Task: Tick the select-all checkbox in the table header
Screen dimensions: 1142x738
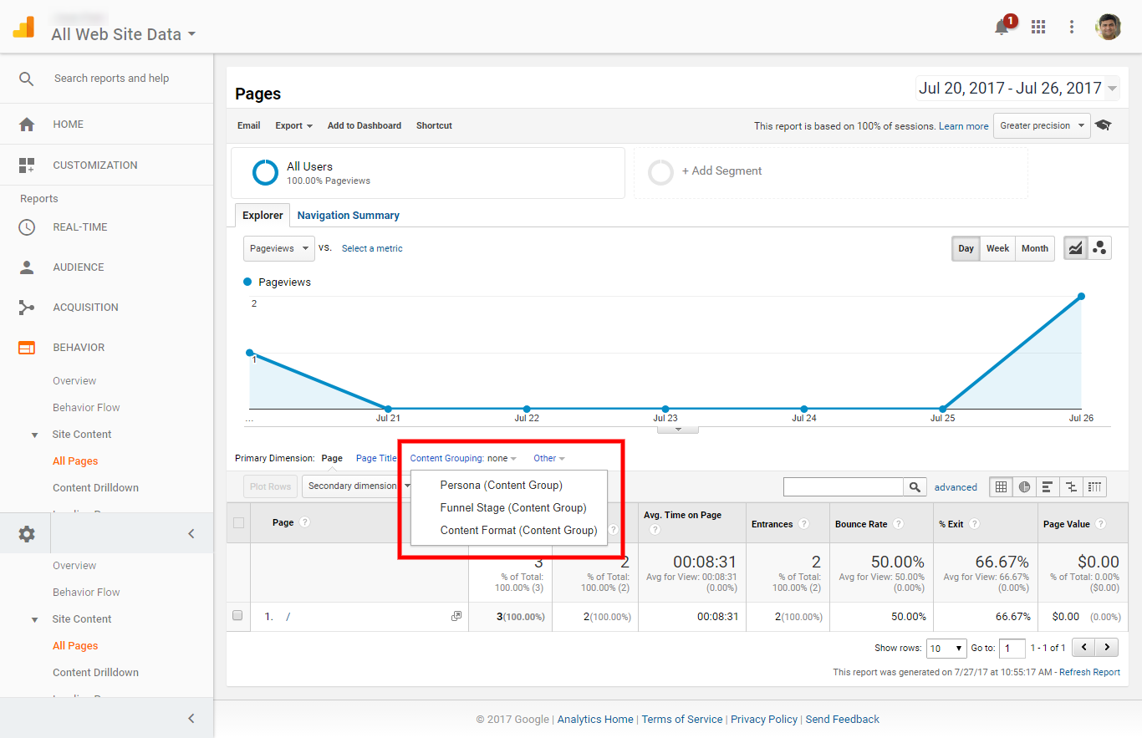Action: pos(238,522)
